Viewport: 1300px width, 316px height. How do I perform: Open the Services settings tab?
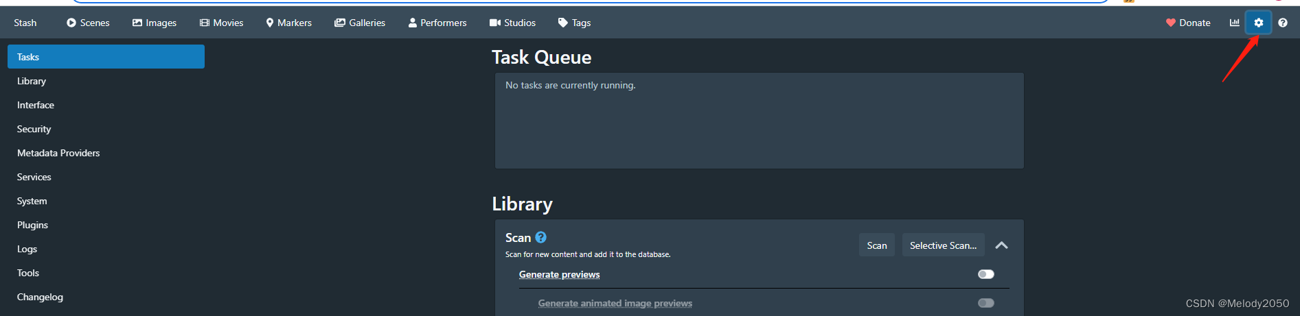pyautogui.click(x=106, y=177)
